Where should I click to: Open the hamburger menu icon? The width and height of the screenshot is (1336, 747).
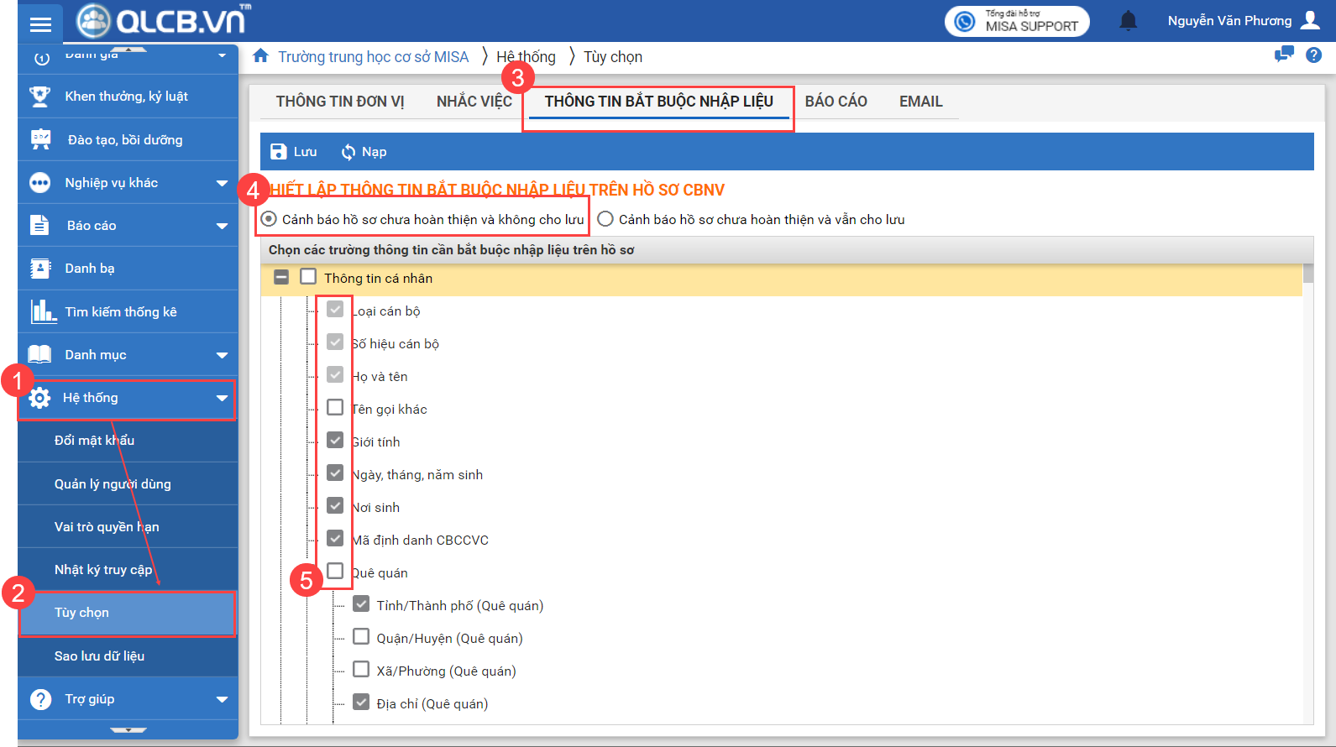click(x=40, y=24)
